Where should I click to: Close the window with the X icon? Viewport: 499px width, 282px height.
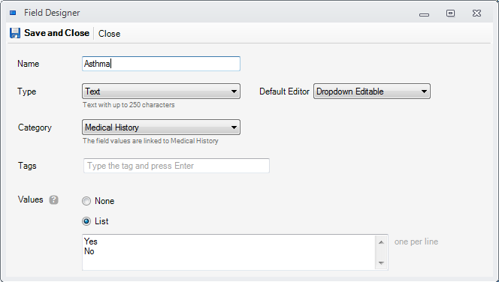pyautogui.click(x=476, y=13)
